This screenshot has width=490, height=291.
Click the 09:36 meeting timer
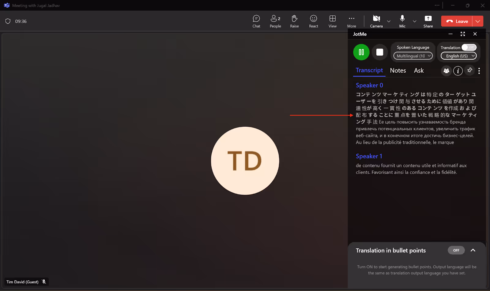click(21, 21)
